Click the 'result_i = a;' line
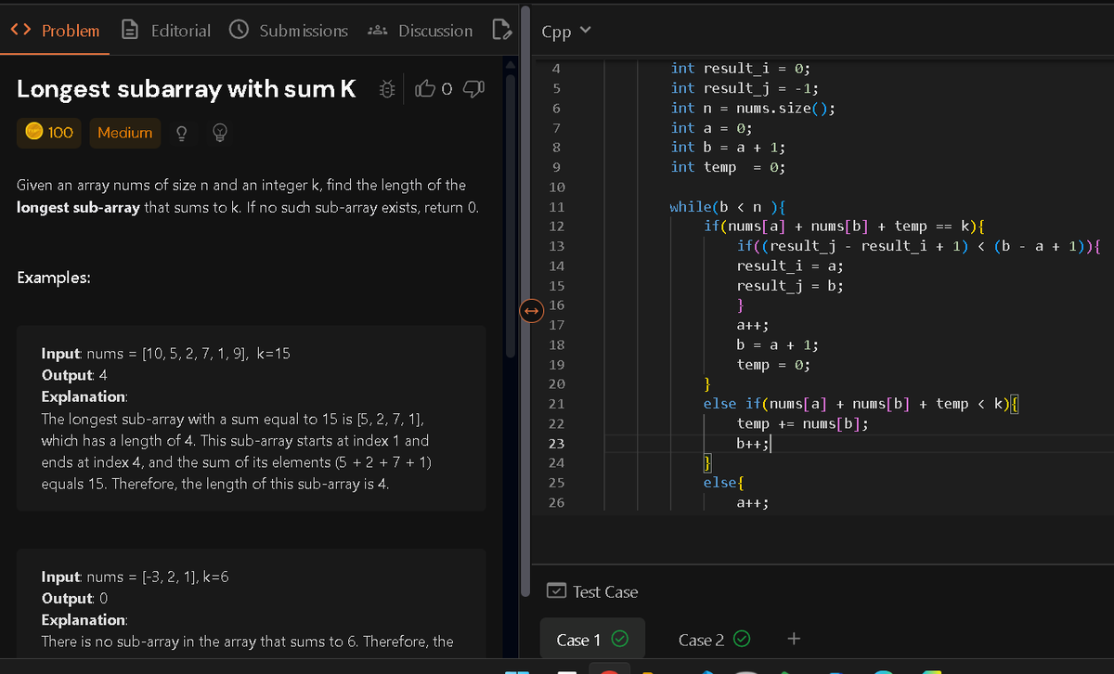This screenshot has height=674, width=1114. [x=790, y=266]
